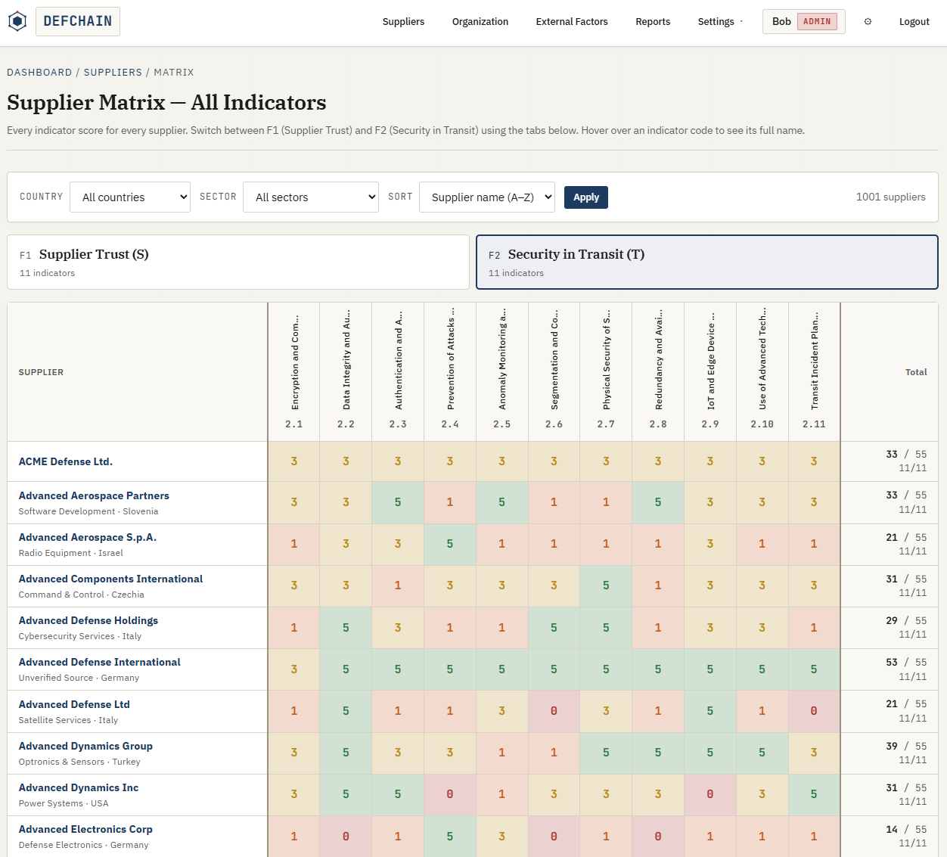947x857 pixels.
Task: Click the Encryption 2.1 column header
Action: (x=294, y=372)
